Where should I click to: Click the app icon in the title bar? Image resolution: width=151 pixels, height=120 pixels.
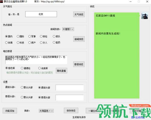[2, 1]
